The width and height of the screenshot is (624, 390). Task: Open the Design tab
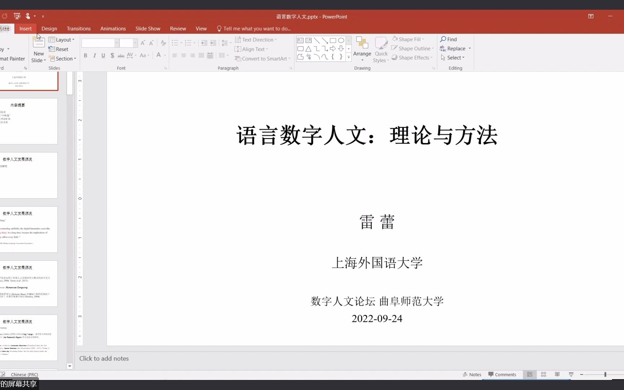tap(49, 29)
